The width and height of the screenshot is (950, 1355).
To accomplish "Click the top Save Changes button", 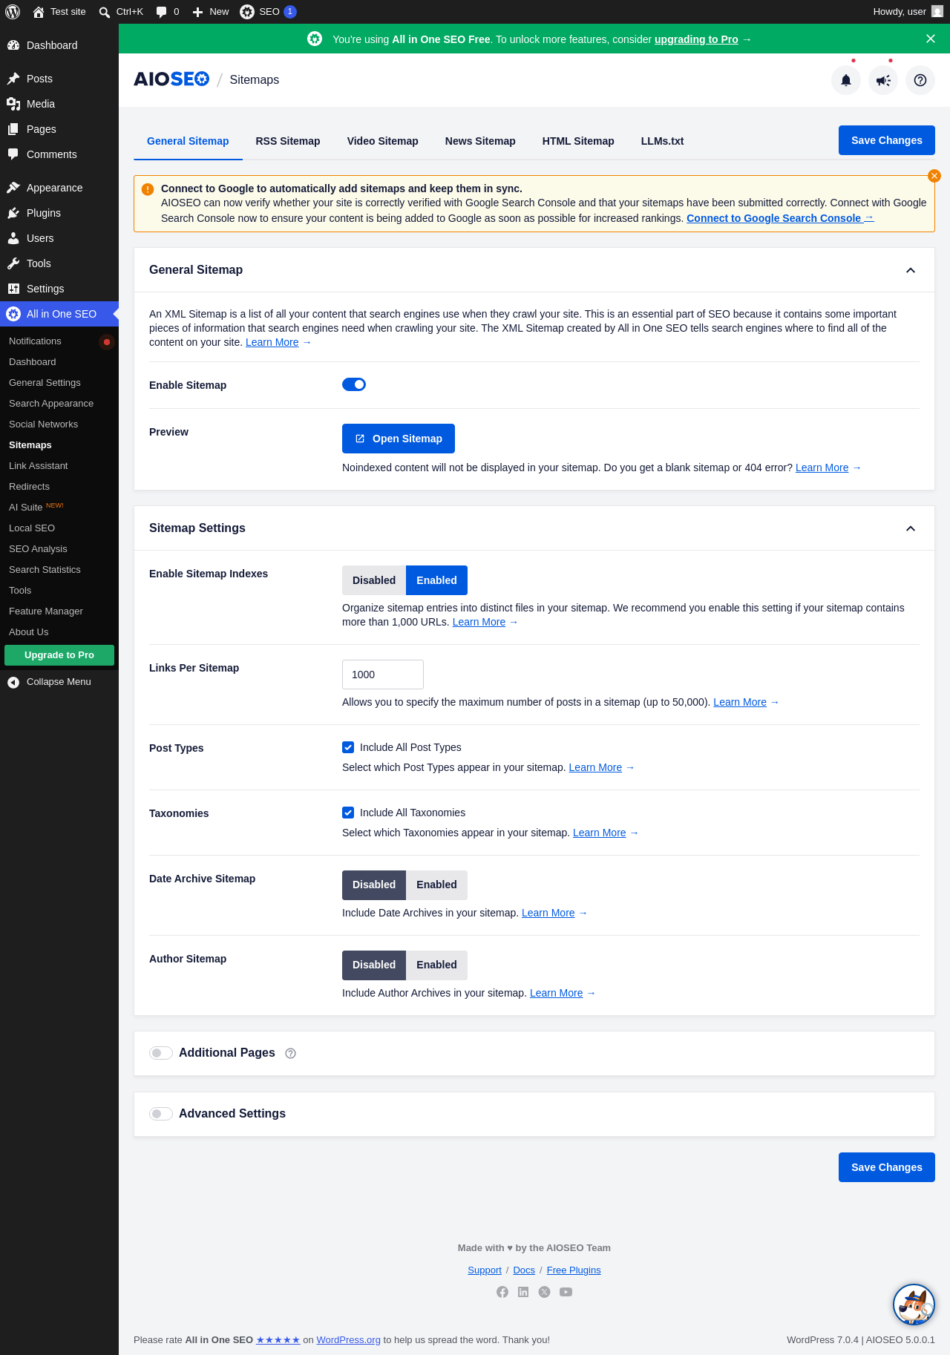I will pos(887,140).
